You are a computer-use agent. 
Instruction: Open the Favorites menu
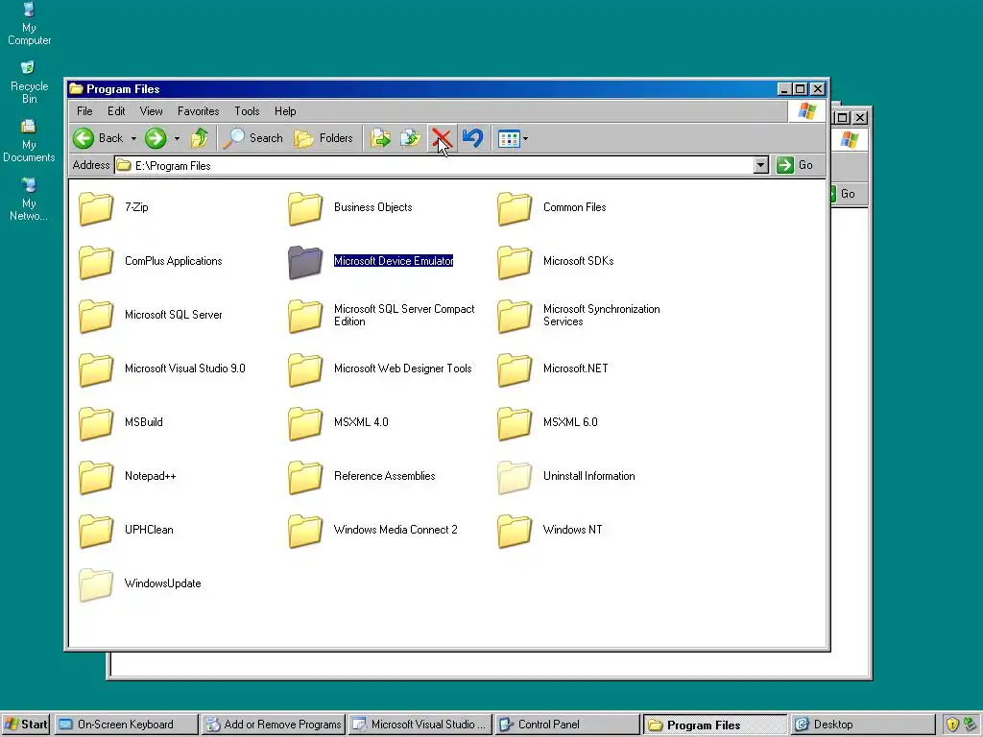pos(198,111)
